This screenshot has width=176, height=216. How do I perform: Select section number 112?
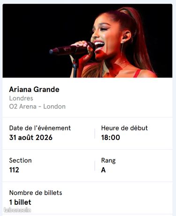point(14,170)
